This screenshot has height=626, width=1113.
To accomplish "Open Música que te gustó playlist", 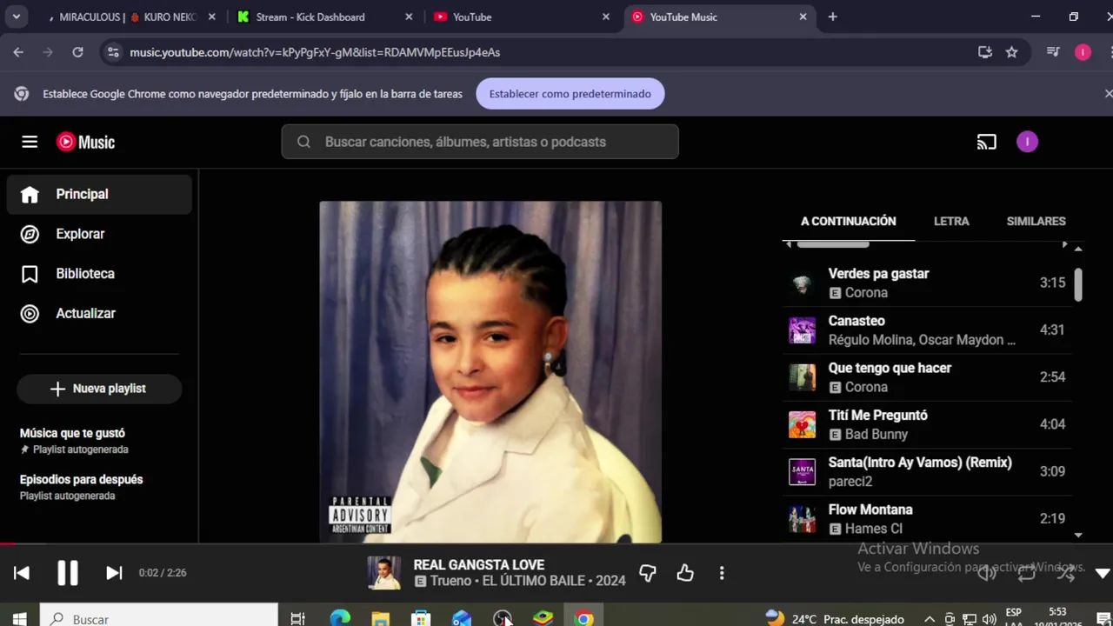I will [99, 441].
